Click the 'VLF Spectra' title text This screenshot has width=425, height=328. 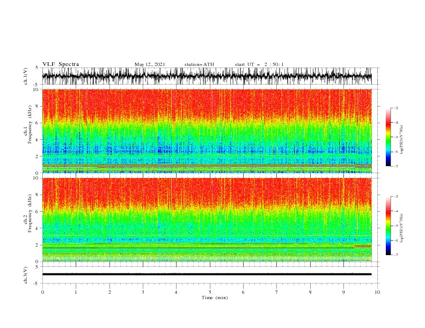click(61, 64)
